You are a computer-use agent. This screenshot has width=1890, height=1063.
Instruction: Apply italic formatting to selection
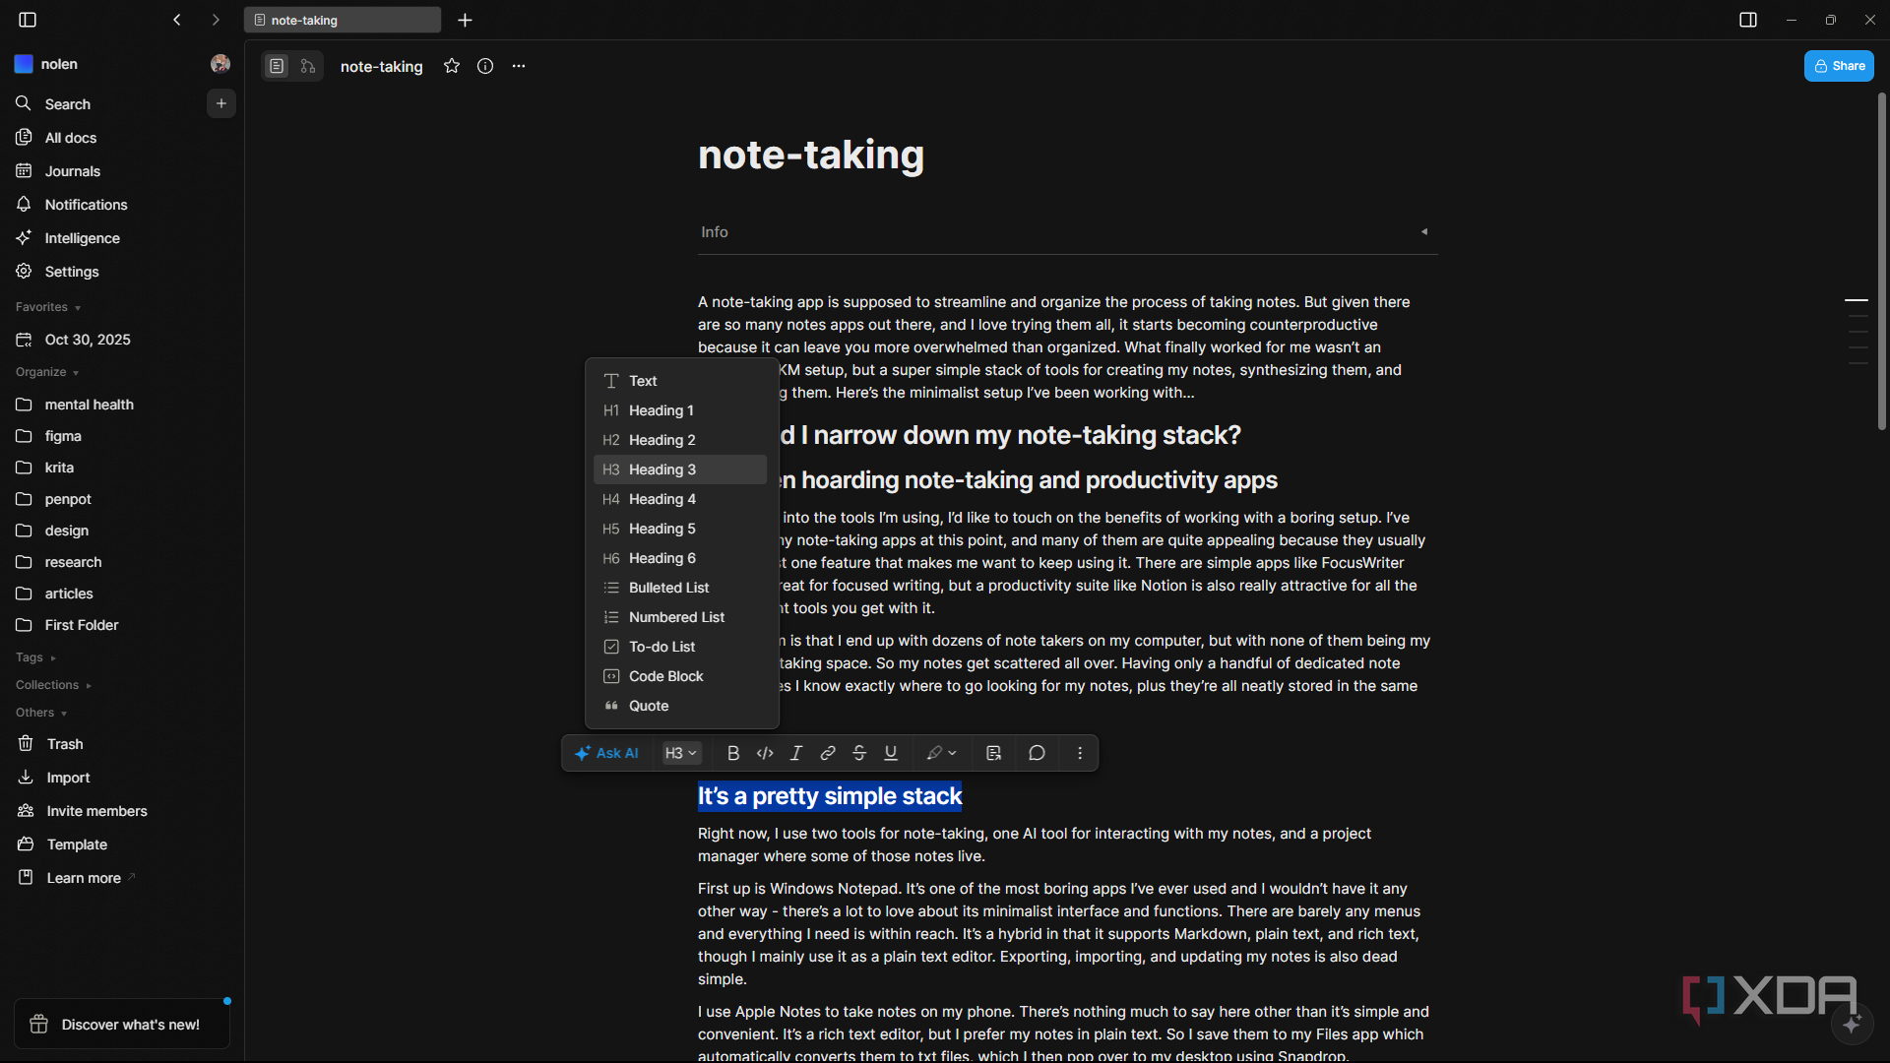click(x=796, y=753)
